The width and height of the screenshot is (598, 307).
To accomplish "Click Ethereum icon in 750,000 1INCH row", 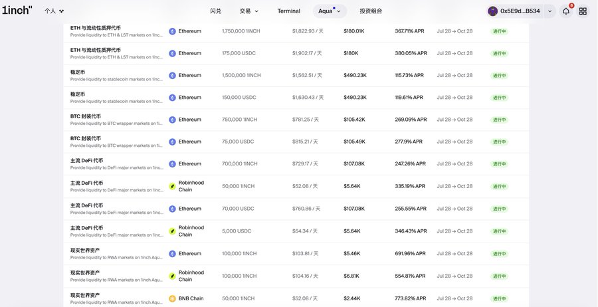I will (172, 120).
